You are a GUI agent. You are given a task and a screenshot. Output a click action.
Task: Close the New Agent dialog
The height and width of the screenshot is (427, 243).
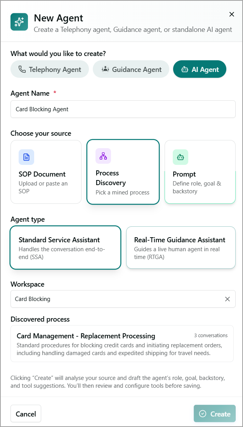[x=232, y=14]
